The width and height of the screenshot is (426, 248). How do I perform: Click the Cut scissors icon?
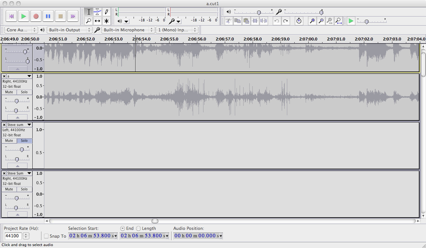pos(229,21)
